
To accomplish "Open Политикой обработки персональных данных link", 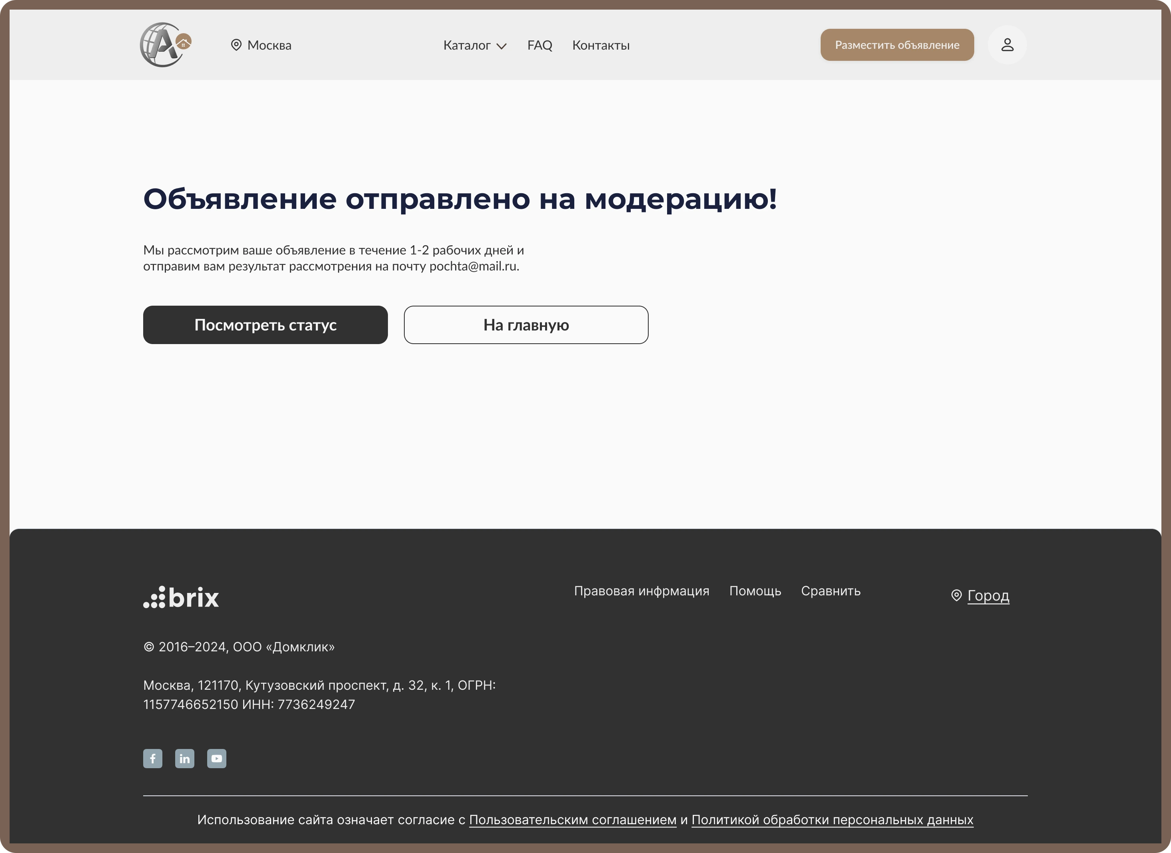I will (832, 820).
